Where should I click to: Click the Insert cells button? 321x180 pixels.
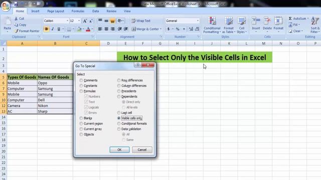(x=256, y=24)
